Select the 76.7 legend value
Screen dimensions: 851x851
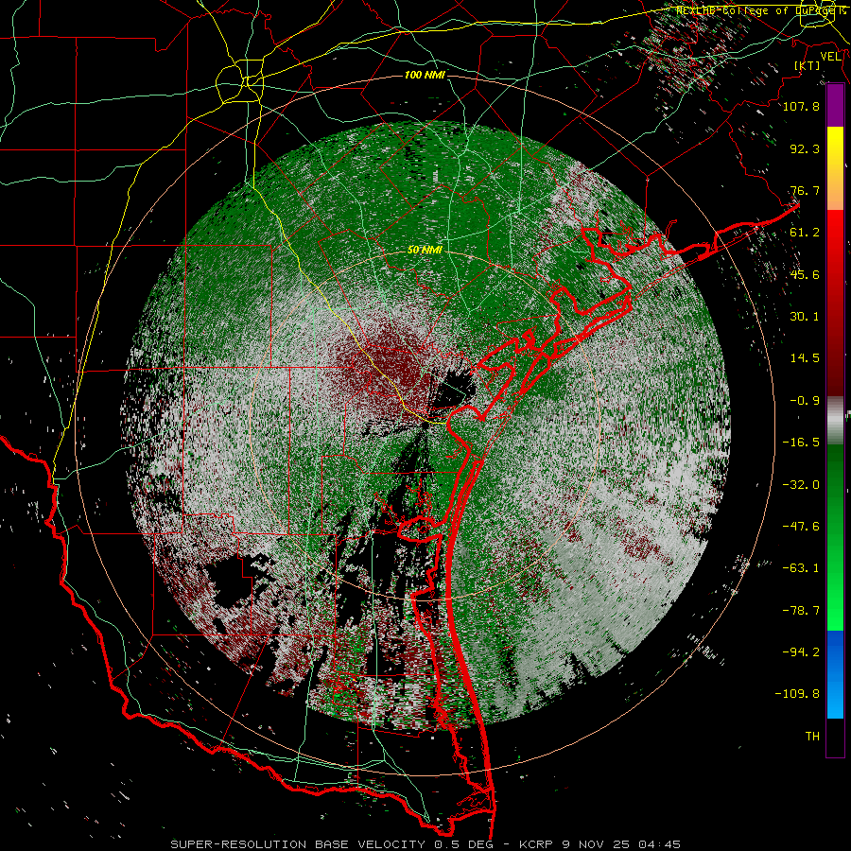pos(805,190)
